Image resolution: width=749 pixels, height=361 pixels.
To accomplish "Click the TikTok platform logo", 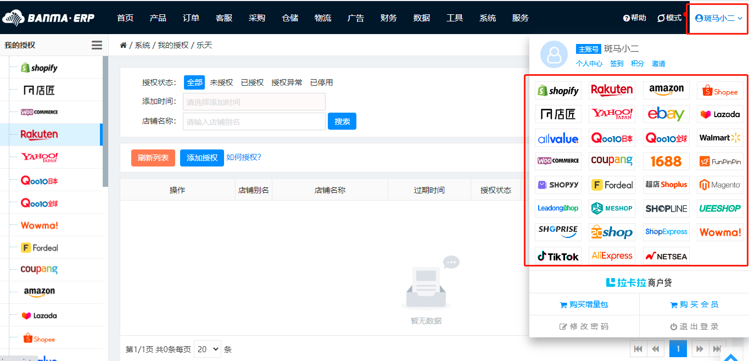I will click(x=558, y=256).
